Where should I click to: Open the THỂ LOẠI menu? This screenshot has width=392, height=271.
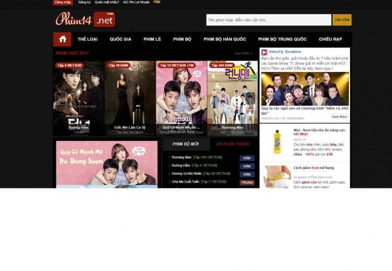pos(88,39)
